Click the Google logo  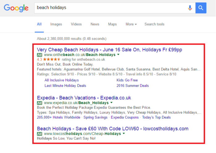click(x=16, y=8)
